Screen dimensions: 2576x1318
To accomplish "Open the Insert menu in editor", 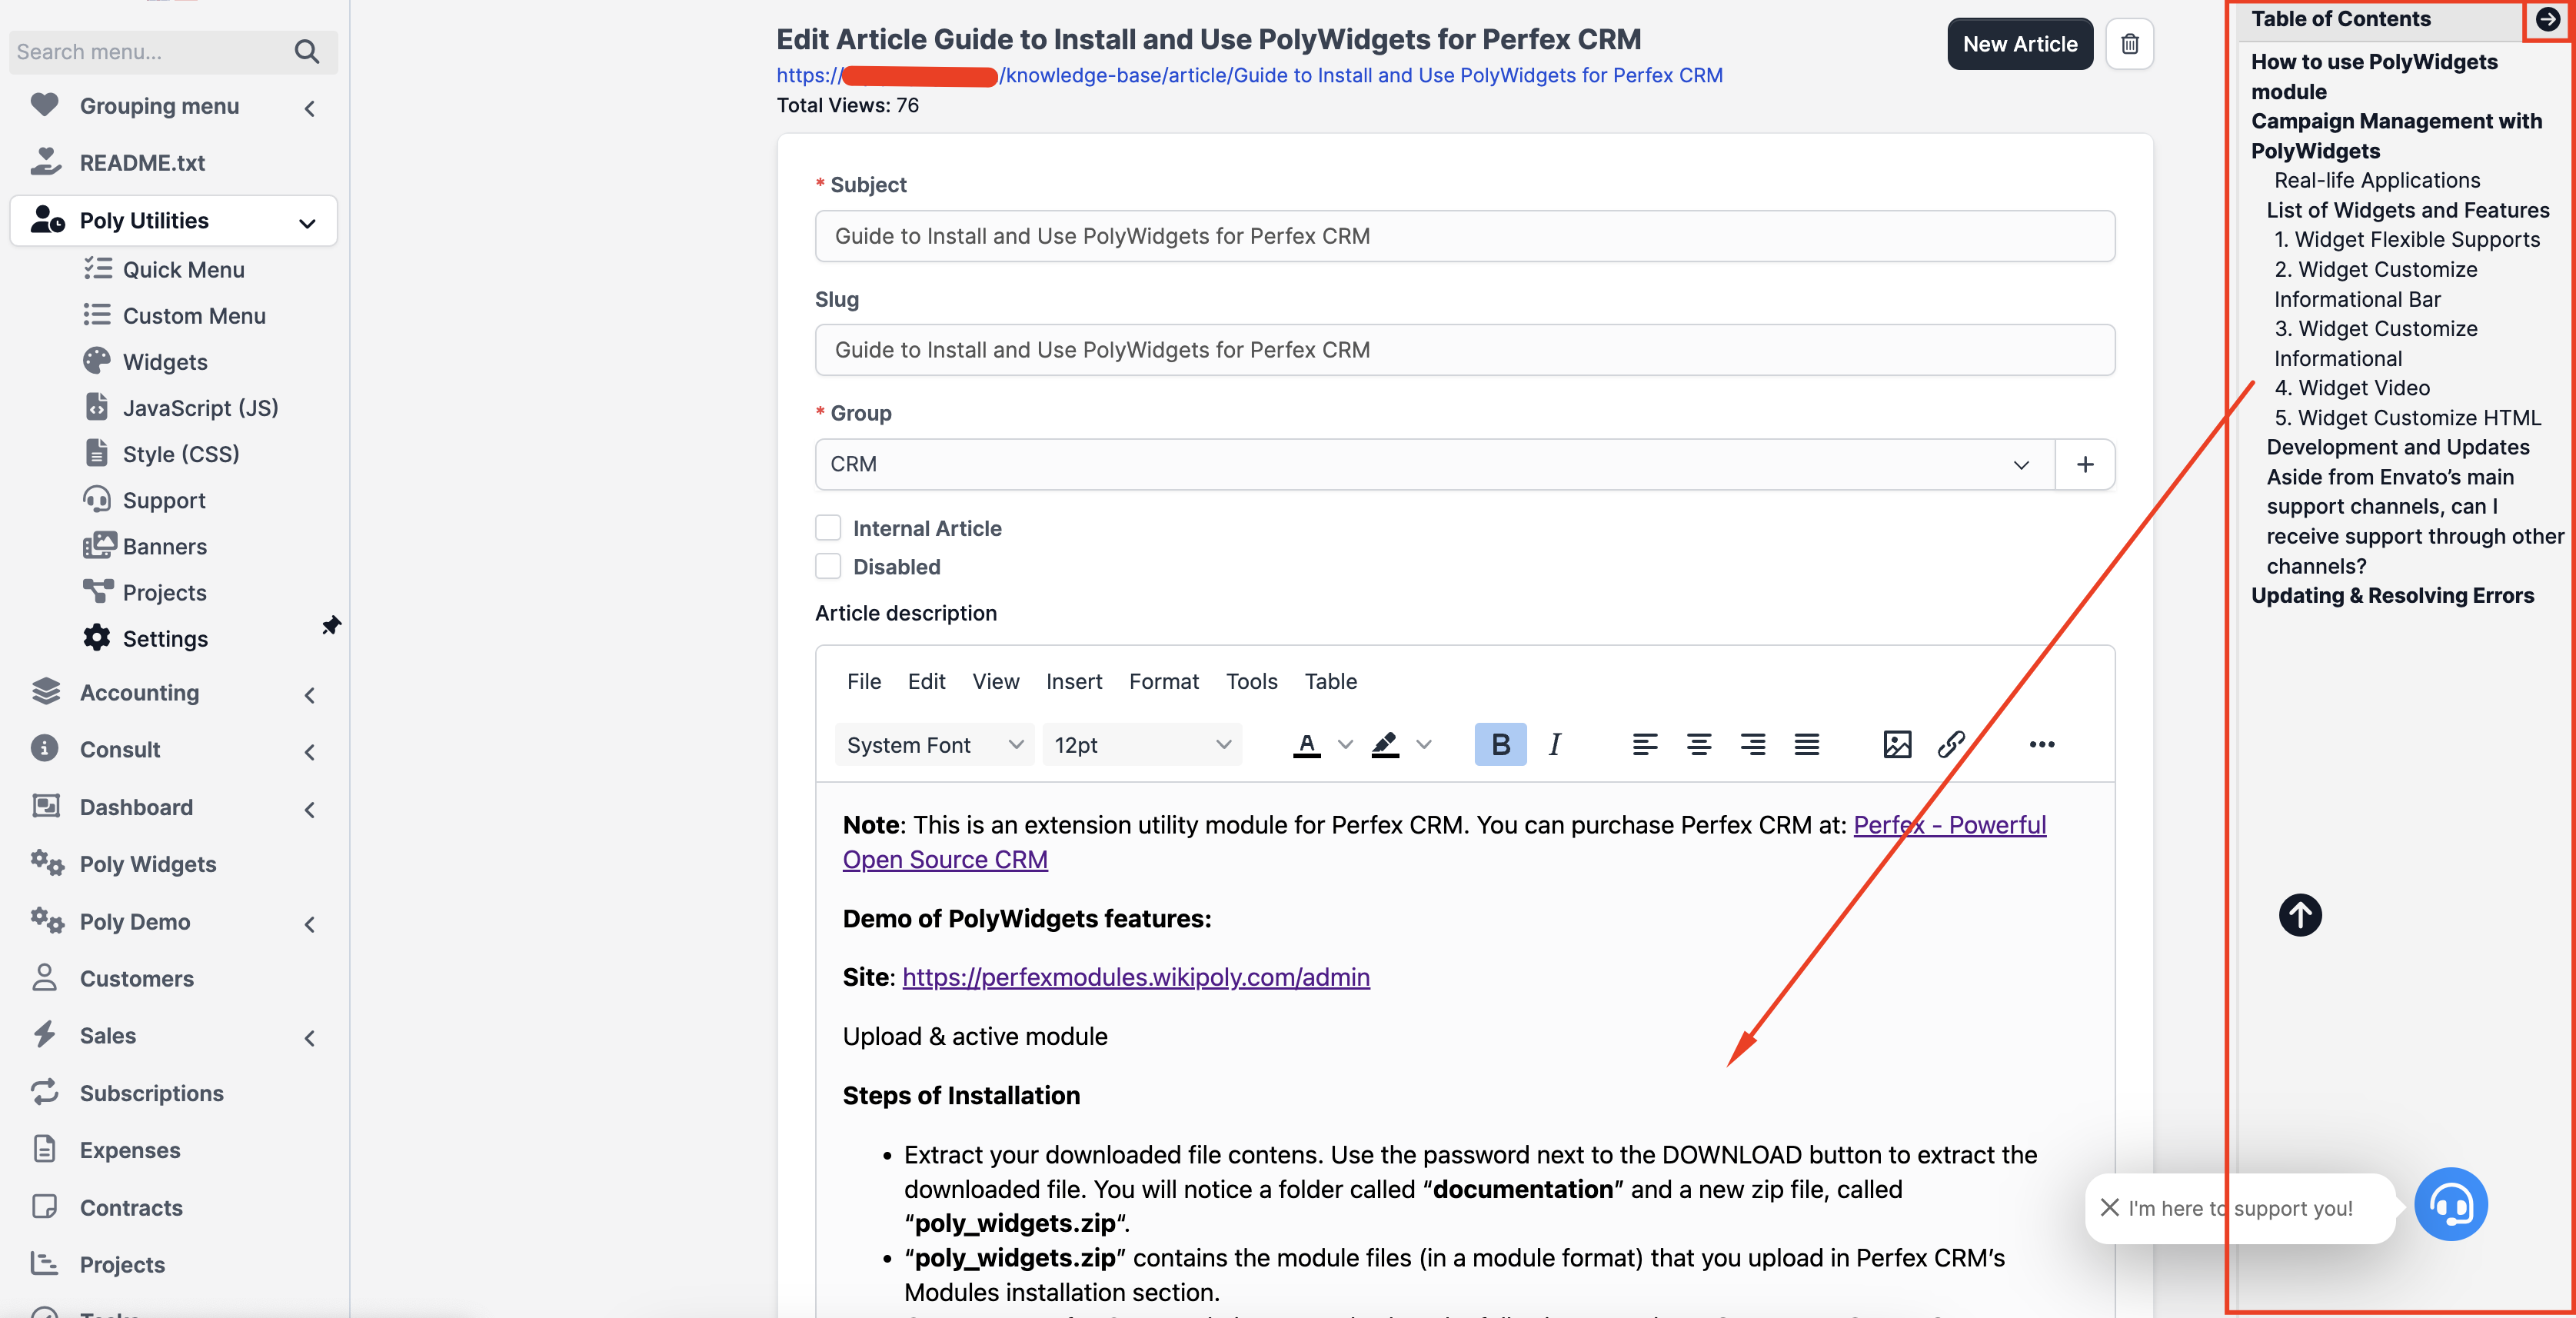I will point(1073,681).
